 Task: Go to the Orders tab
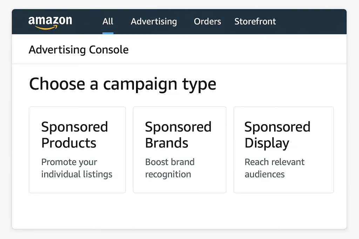(207, 21)
